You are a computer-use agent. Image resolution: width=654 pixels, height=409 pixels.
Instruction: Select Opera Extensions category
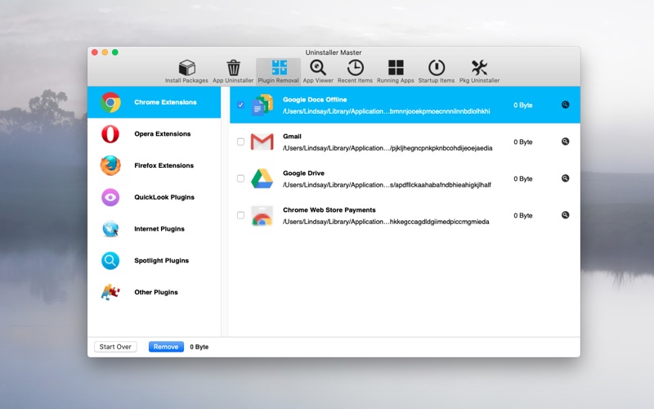coord(154,134)
